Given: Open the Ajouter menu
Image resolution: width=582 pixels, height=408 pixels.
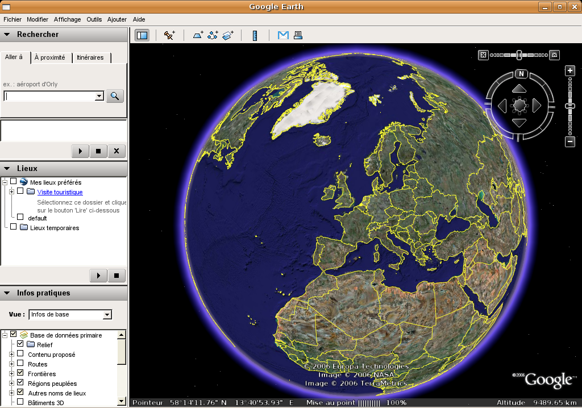Looking at the screenshot, I should (x=117, y=19).
